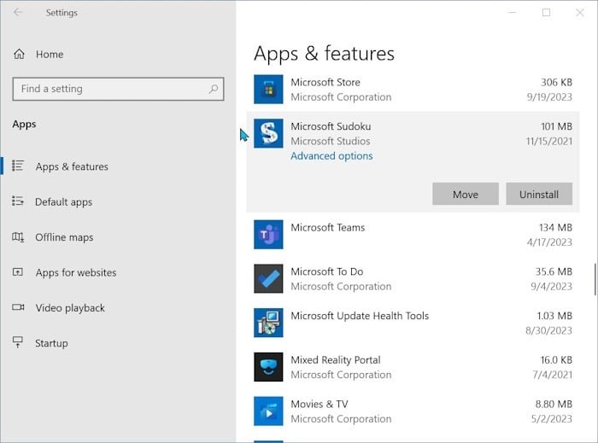Viewport: 598px width, 443px height.
Task: Click the vertical scrollbar thumb of app list
Action: coord(595,279)
